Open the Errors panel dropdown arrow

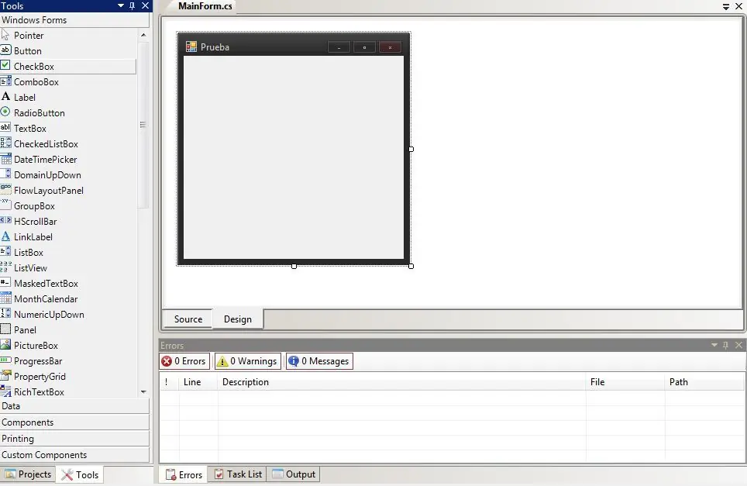pyautogui.click(x=714, y=345)
